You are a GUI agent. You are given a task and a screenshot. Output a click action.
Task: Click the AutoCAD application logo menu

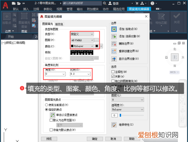click(5, 5)
